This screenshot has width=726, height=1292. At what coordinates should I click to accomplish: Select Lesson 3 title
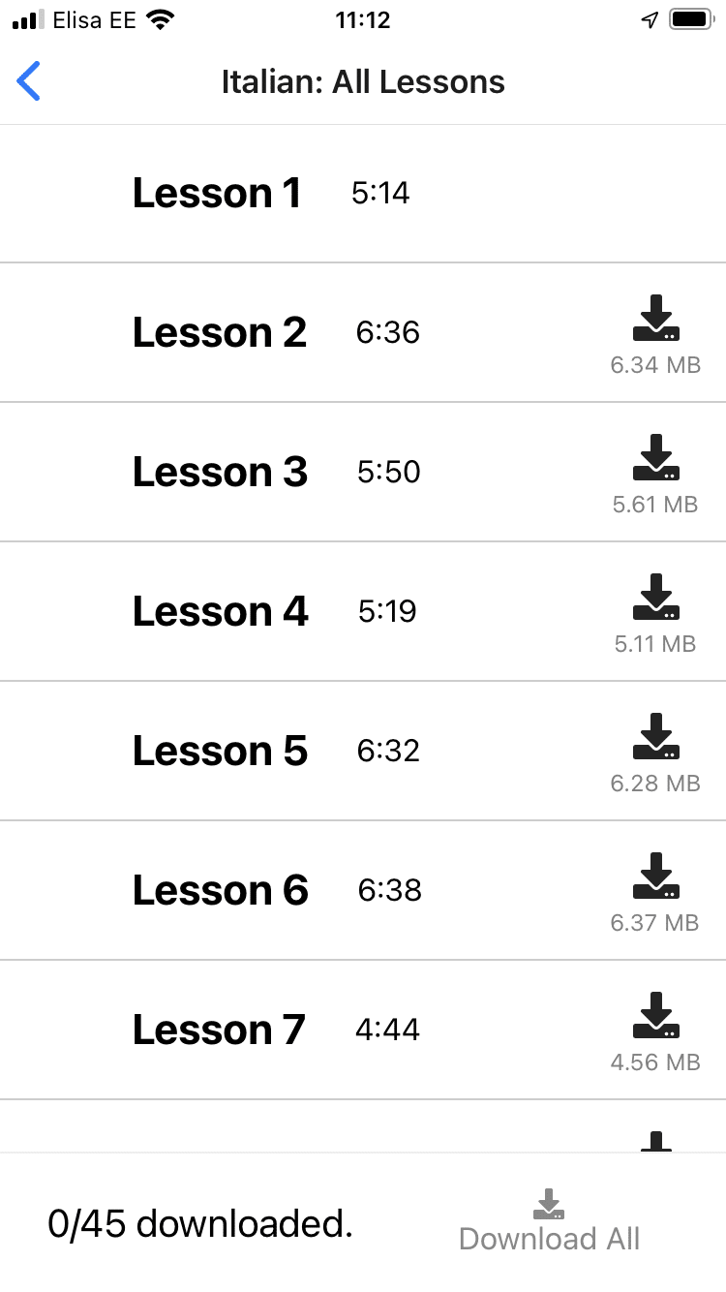[220, 473]
